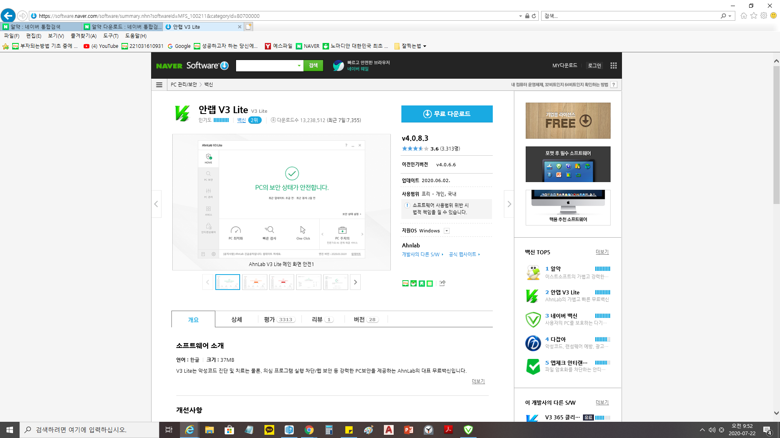780x438 pixels.
Task: Click the Dajaba blue circle icon
Action: coord(533,343)
